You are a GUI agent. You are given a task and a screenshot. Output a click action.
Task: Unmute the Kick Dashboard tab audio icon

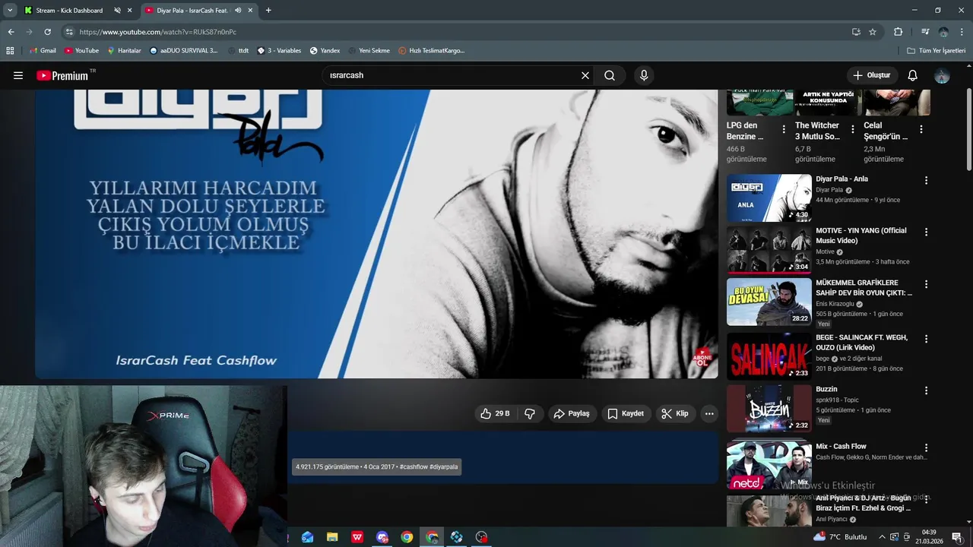point(117,10)
